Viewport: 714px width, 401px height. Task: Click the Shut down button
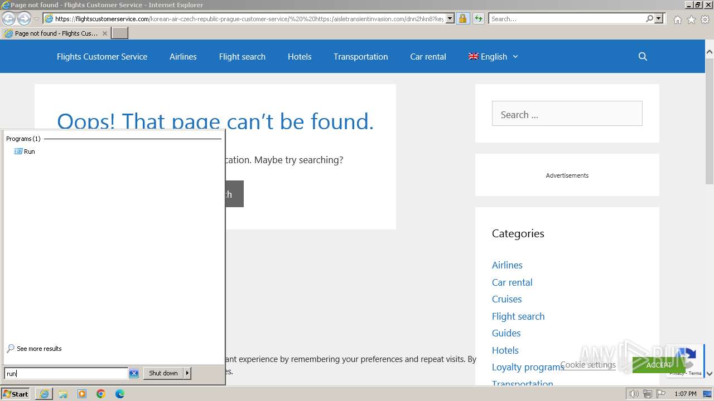pyautogui.click(x=163, y=373)
